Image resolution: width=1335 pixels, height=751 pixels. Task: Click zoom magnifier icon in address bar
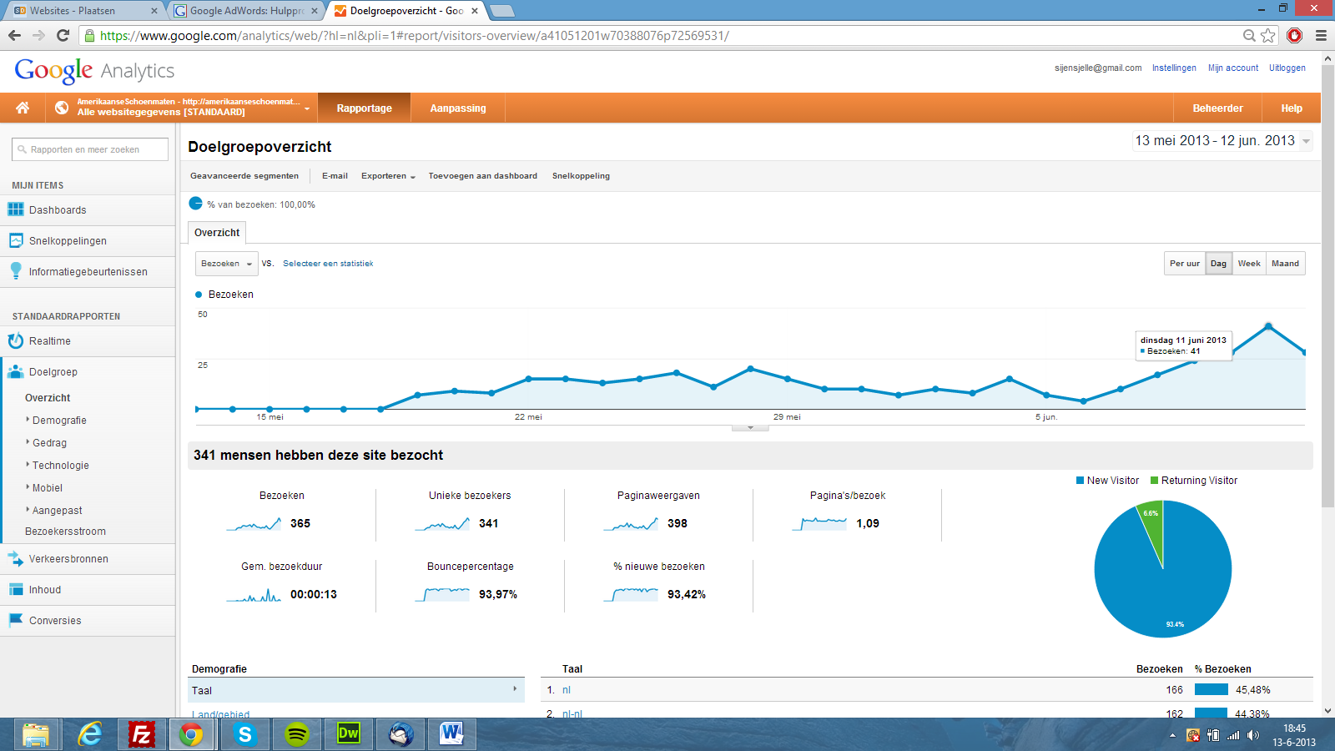(x=1249, y=35)
